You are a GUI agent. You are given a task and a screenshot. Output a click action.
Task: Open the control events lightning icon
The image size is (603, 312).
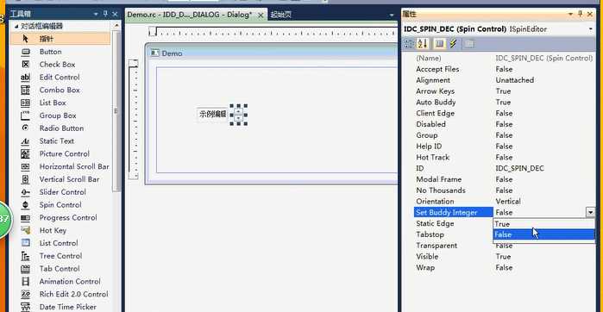click(x=454, y=44)
